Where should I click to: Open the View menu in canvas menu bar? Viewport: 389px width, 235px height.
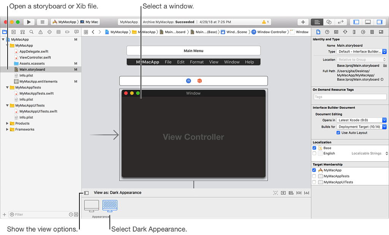point(213,62)
